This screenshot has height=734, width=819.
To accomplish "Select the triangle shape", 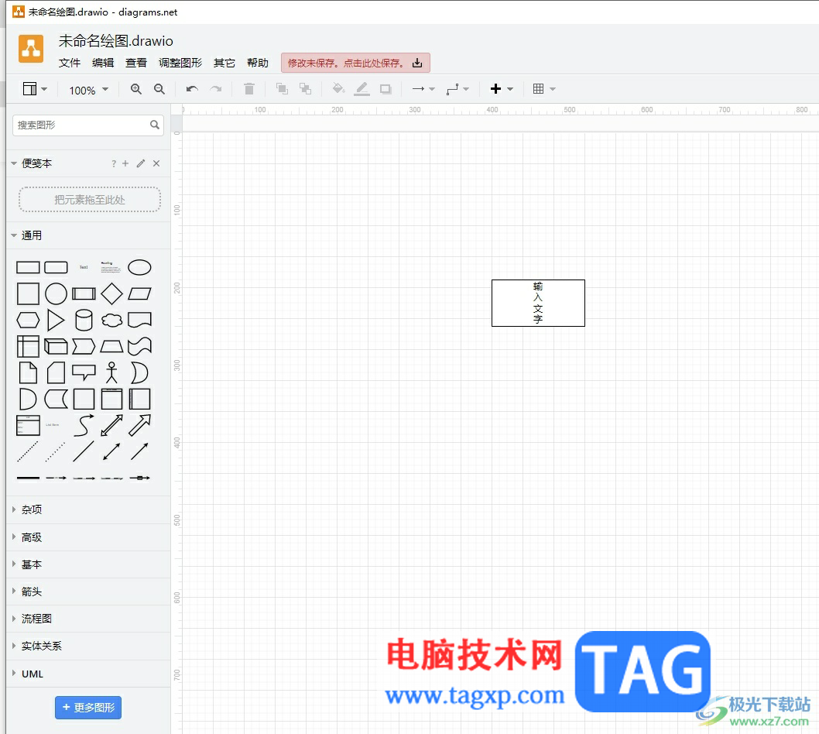I will [x=56, y=321].
